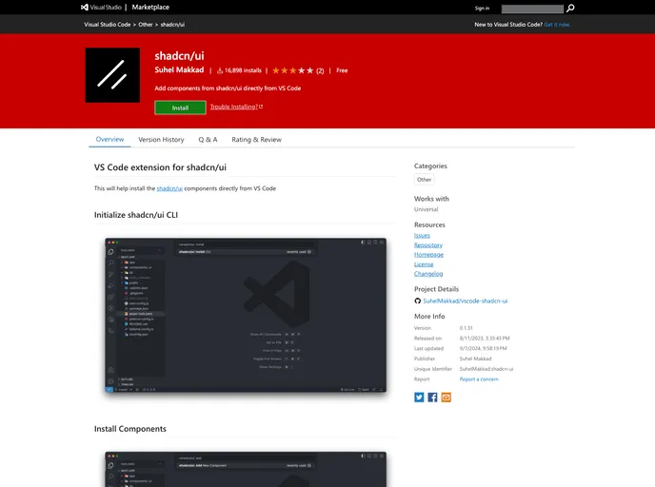The width and height of the screenshot is (655, 487).
Task: Open SuhelMakkad/vscode-shadcn-ui repository link
Action: click(x=466, y=301)
